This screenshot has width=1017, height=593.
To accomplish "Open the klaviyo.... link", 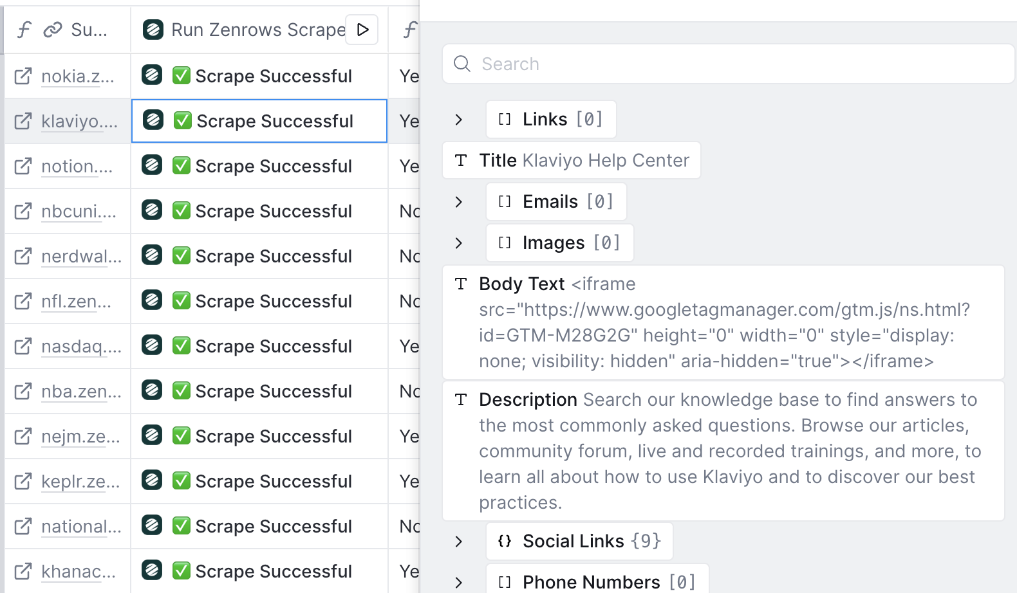I will tap(80, 122).
